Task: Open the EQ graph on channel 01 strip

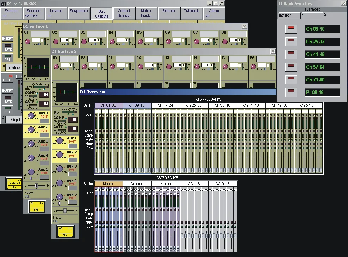Action: pos(38,67)
